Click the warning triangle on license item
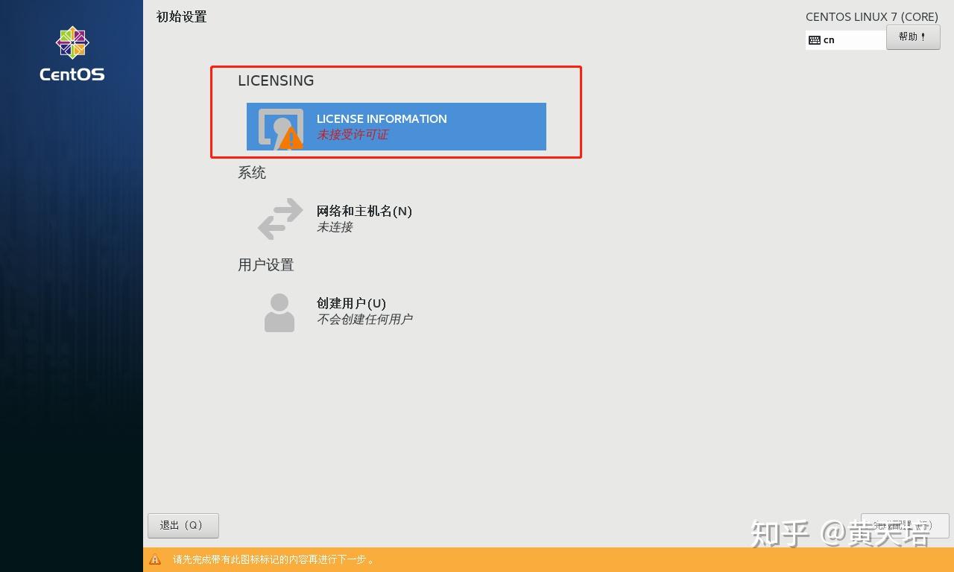The image size is (954, 572). pos(291,138)
